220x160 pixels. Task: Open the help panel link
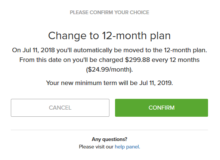[127, 147]
